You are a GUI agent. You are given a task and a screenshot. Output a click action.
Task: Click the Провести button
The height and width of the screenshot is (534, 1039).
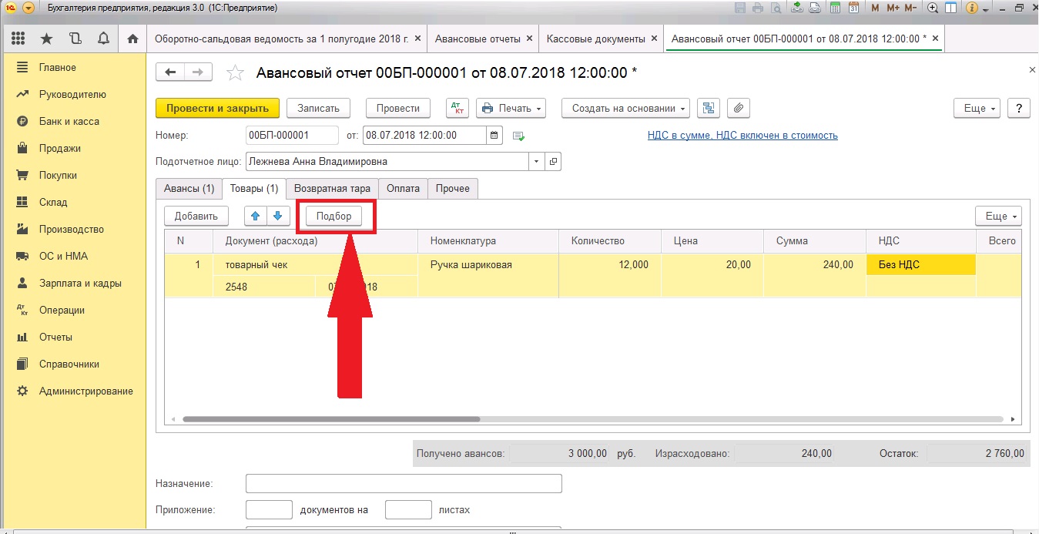(398, 108)
